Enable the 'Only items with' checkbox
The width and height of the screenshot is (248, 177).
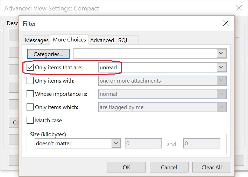pos(30,81)
